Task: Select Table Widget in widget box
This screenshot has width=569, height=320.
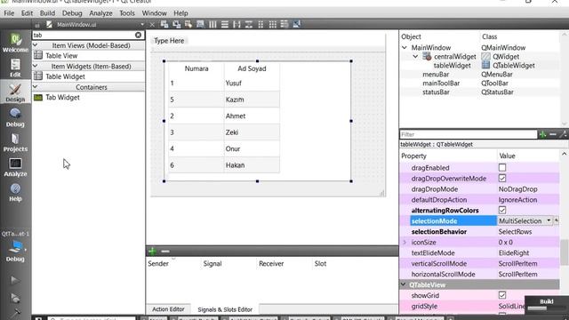Action: click(89, 76)
